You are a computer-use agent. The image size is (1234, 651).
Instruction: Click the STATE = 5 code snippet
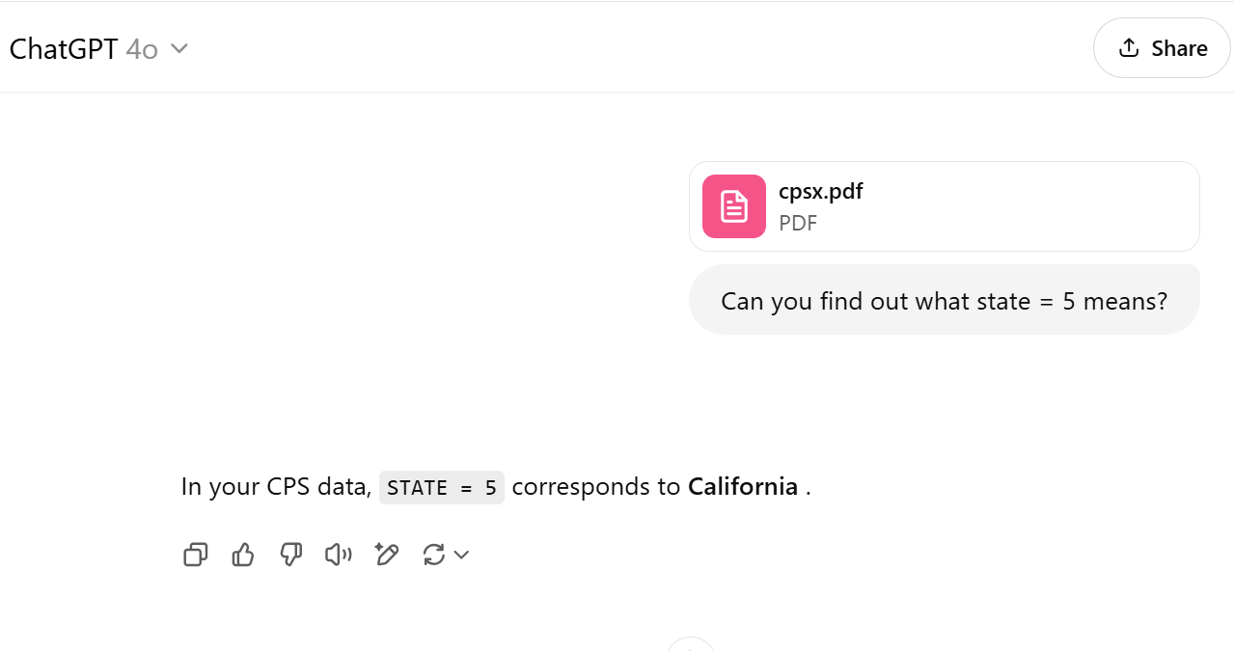(x=442, y=488)
